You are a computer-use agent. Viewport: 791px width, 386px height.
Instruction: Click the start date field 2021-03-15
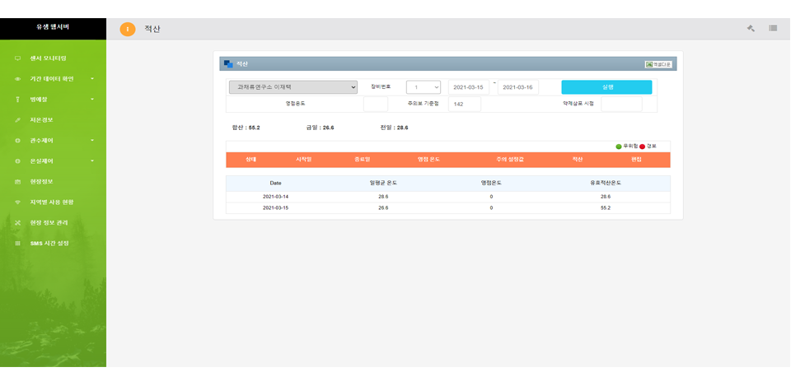pos(469,87)
